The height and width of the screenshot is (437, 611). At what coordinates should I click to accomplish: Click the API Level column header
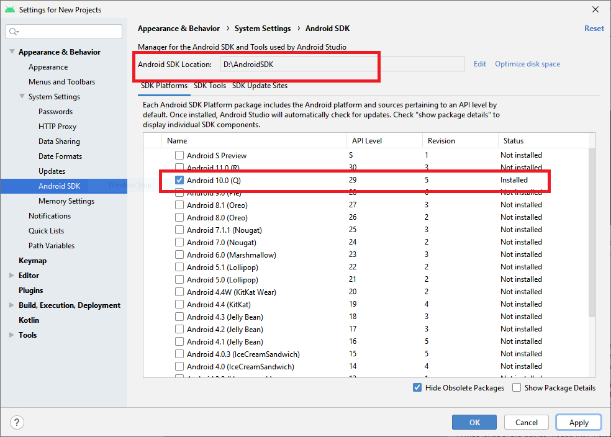click(384, 141)
